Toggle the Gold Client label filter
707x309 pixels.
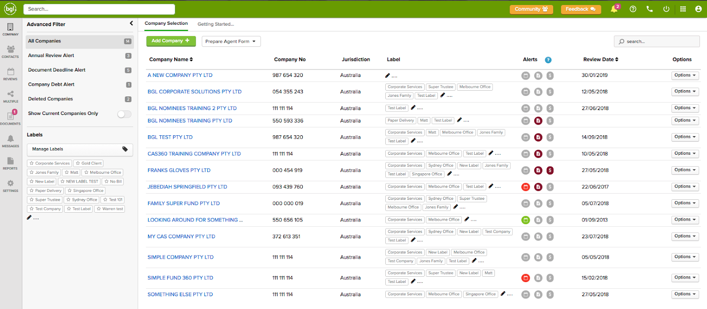pos(89,163)
